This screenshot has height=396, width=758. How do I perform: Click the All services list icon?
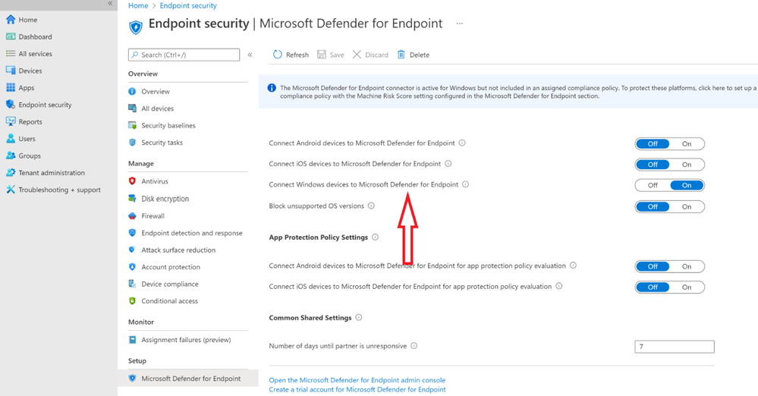click(11, 53)
